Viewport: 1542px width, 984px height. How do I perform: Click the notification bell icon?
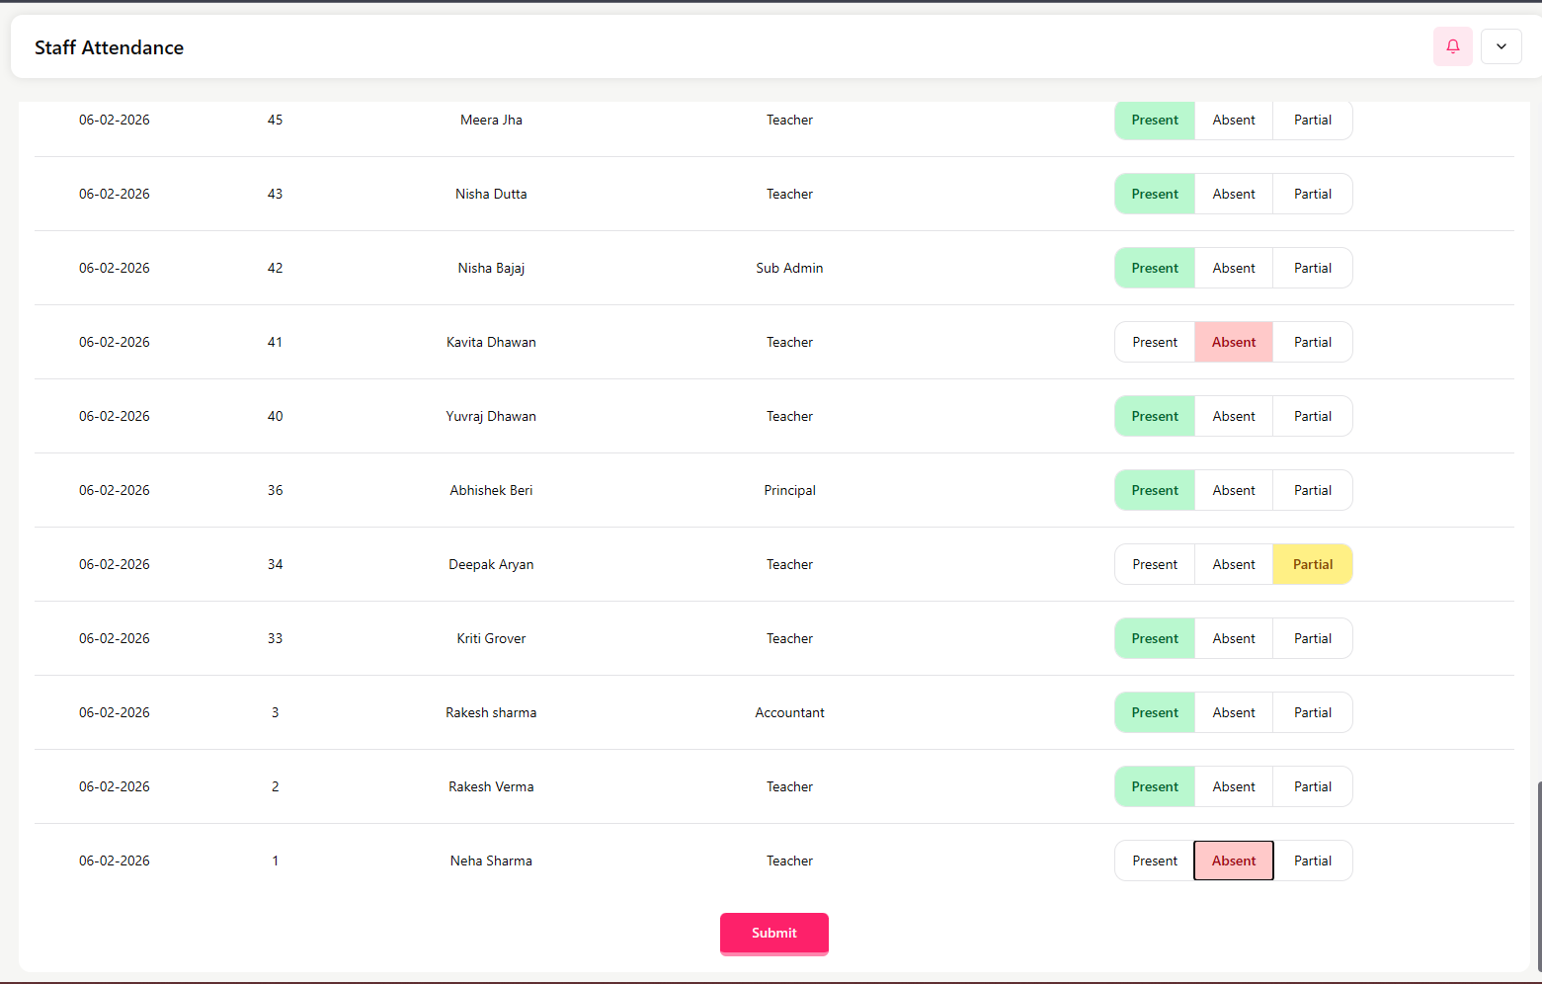click(1452, 46)
